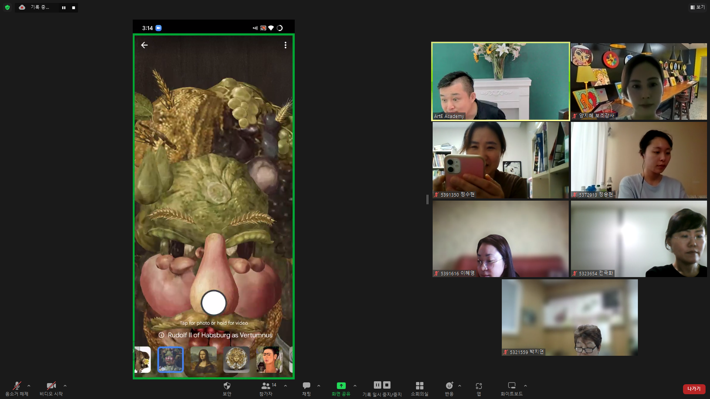
Task: Tap the back arrow in shared phone screen
Action: (x=144, y=45)
